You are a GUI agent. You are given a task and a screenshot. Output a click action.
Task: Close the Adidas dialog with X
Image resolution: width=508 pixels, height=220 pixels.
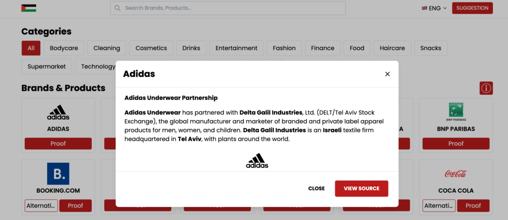387,74
